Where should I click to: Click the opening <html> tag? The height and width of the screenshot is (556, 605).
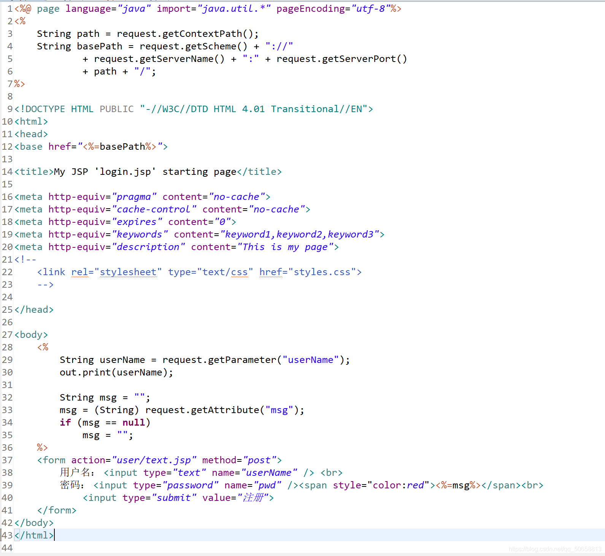31,122
